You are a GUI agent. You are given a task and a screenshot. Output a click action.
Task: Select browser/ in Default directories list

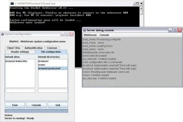pos(53,61)
